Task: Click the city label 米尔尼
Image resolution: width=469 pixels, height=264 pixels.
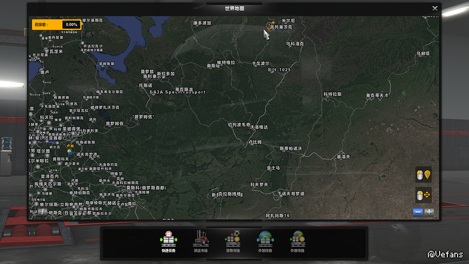Action: pos(288,21)
